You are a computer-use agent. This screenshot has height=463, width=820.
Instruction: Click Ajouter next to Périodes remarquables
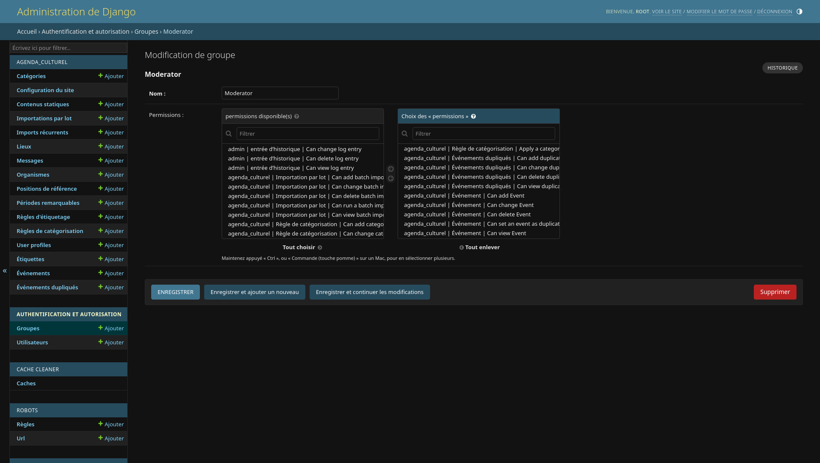pyautogui.click(x=111, y=203)
